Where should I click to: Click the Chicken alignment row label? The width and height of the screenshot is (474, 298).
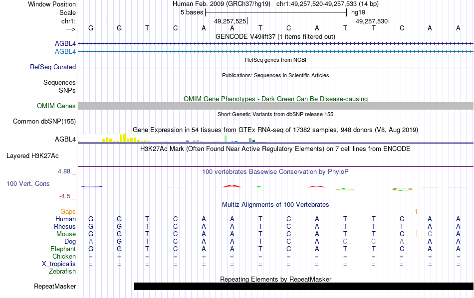coord(64,256)
